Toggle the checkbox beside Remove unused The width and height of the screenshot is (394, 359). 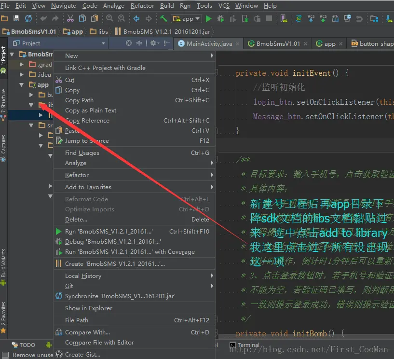pos(5,355)
